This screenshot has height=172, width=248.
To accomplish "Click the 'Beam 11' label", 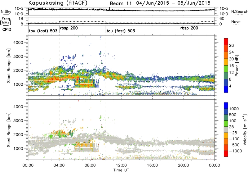I will [x=121, y=3].
